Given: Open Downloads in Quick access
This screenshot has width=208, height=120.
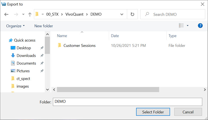Looking at the screenshot, I should (26, 55).
